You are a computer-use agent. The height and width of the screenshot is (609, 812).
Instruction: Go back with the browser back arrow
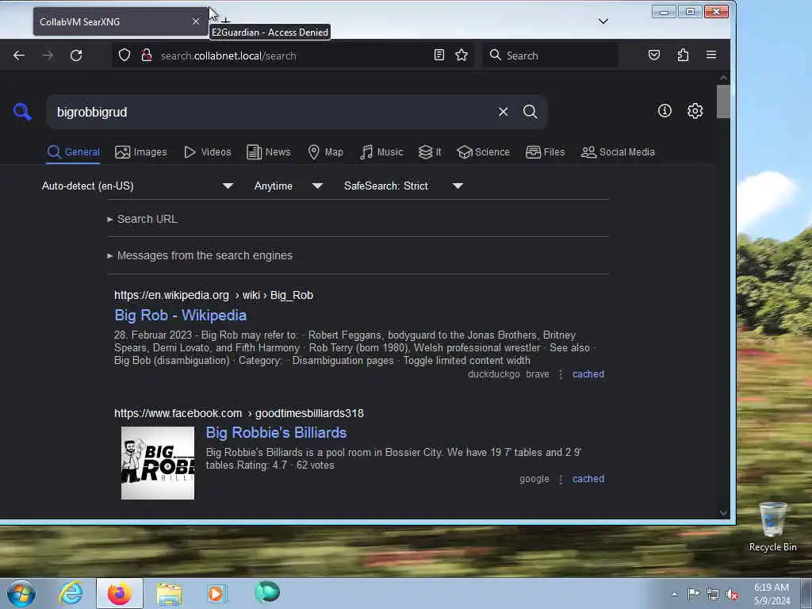[19, 56]
